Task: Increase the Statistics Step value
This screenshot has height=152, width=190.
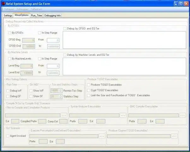Action: coord(61,96)
